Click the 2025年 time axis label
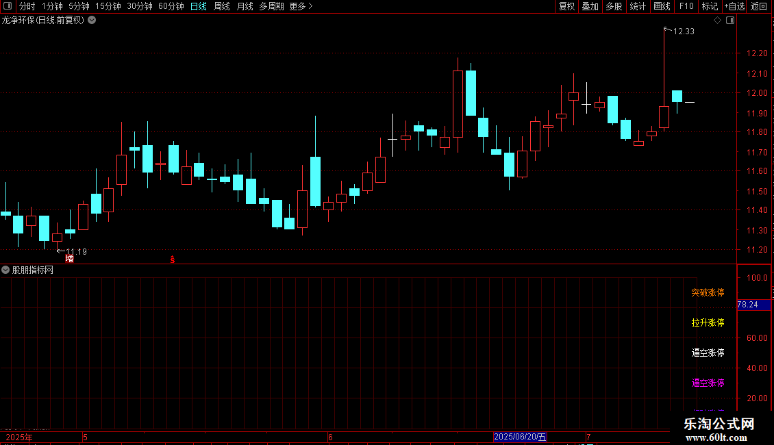774x445 pixels. click(x=19, y=437)
